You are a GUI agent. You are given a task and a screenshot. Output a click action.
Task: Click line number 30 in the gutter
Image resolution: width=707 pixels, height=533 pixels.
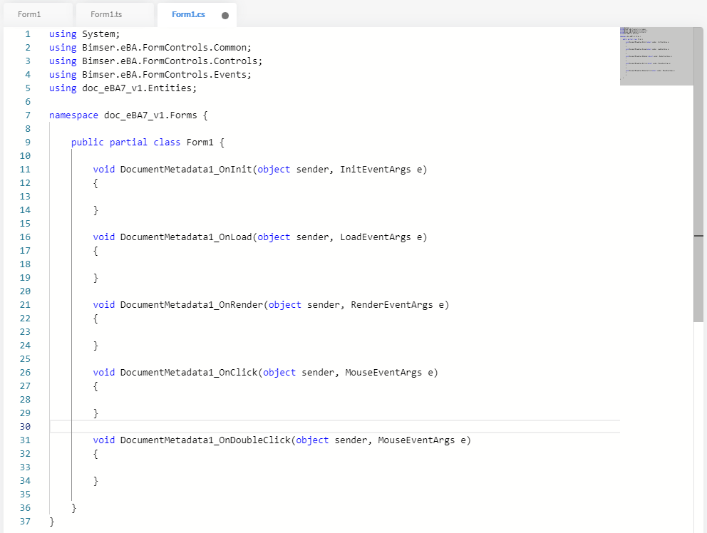click(x=25, y=426)
